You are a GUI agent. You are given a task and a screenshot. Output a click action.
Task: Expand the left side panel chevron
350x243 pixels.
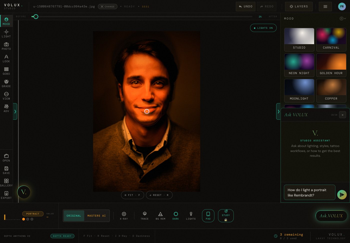click(x=15, y=111)
